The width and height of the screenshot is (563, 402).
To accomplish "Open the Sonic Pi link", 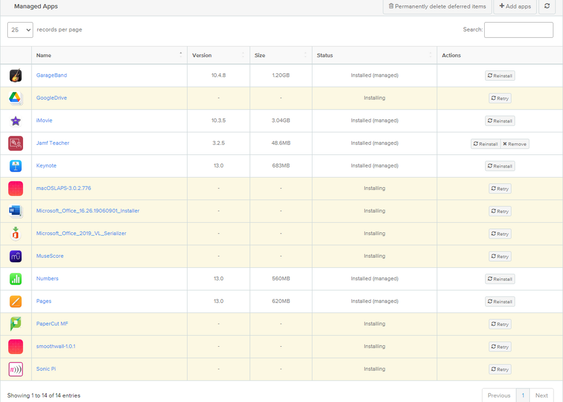I will pyautogui.click(x=46, y=369).
